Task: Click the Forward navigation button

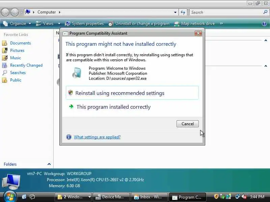Action: click(x=15, y=12)
